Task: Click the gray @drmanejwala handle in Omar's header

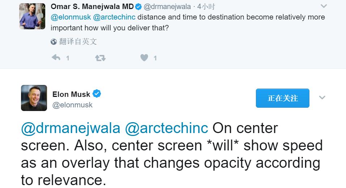Action: 167,7
